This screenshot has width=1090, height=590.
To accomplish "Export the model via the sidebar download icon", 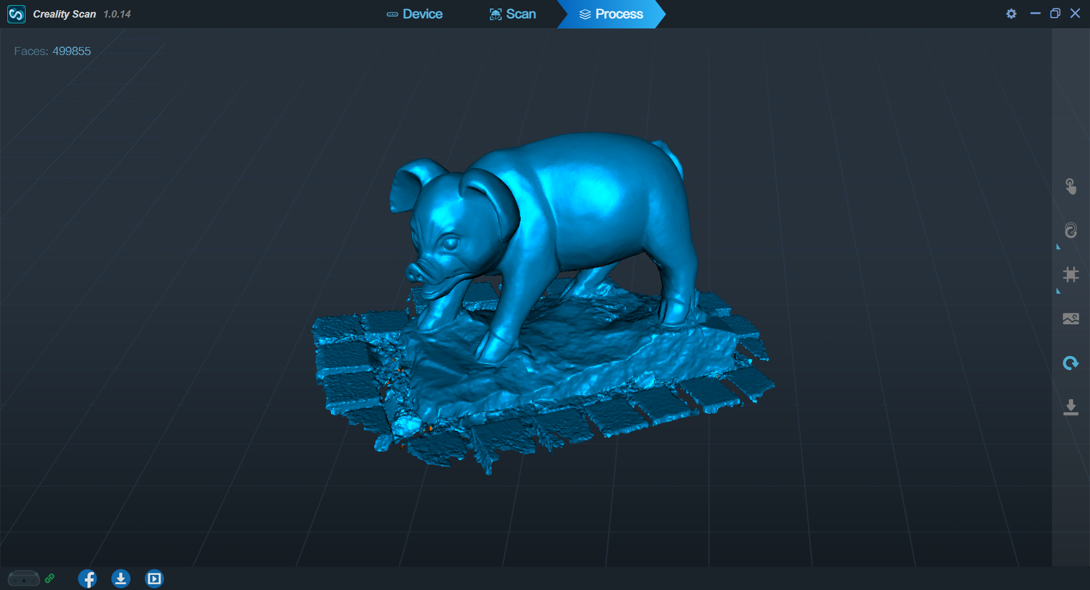I will [x=1071, y=407].
